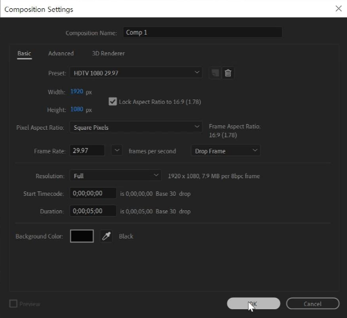Click the Height value 1080

click(x=77, y=110)
